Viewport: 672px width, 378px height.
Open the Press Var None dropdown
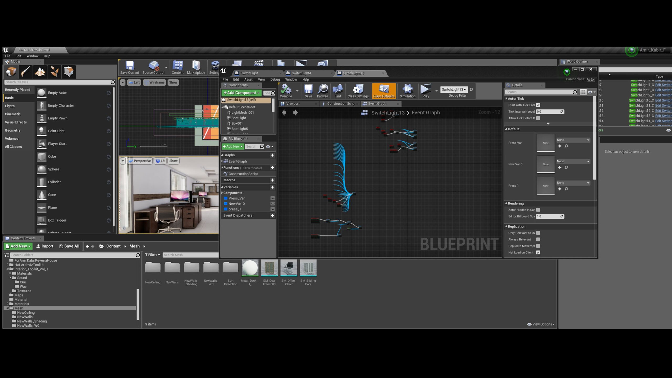click(573, 140)
